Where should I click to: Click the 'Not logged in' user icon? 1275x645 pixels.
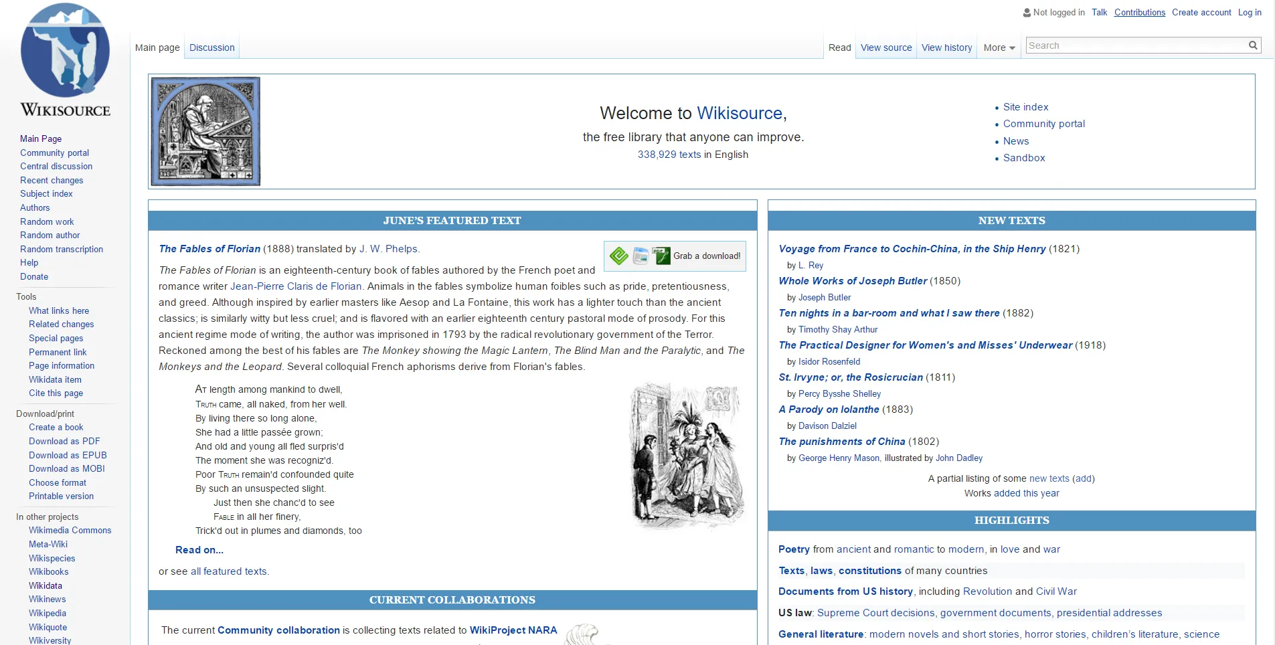click(x=1026, y=12)
